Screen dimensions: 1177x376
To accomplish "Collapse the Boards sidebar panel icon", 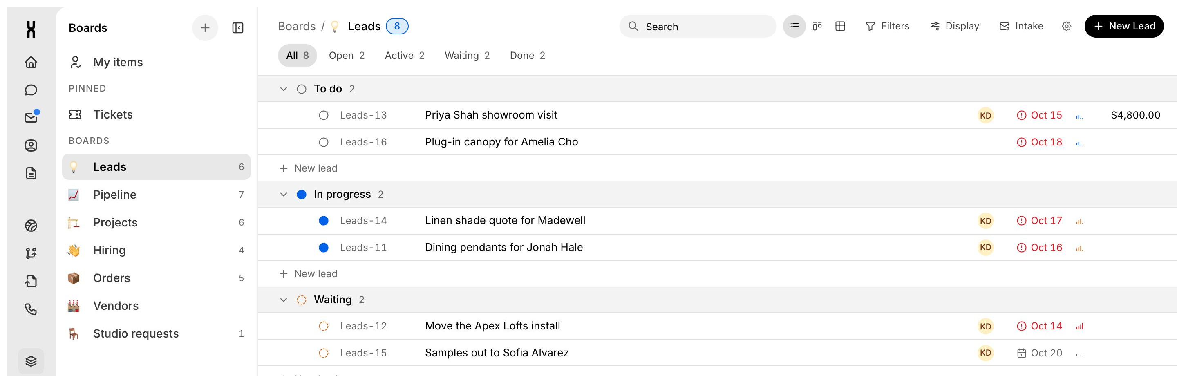I will pyautogui.click(x=237, y=28).
